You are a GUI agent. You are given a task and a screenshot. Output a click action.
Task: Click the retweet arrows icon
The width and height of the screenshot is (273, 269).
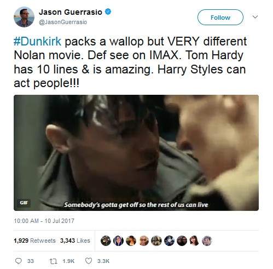54,261
